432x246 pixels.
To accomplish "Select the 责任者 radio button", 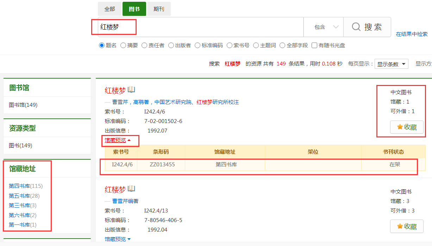I will pyautogui.click(x=144, y=45).
